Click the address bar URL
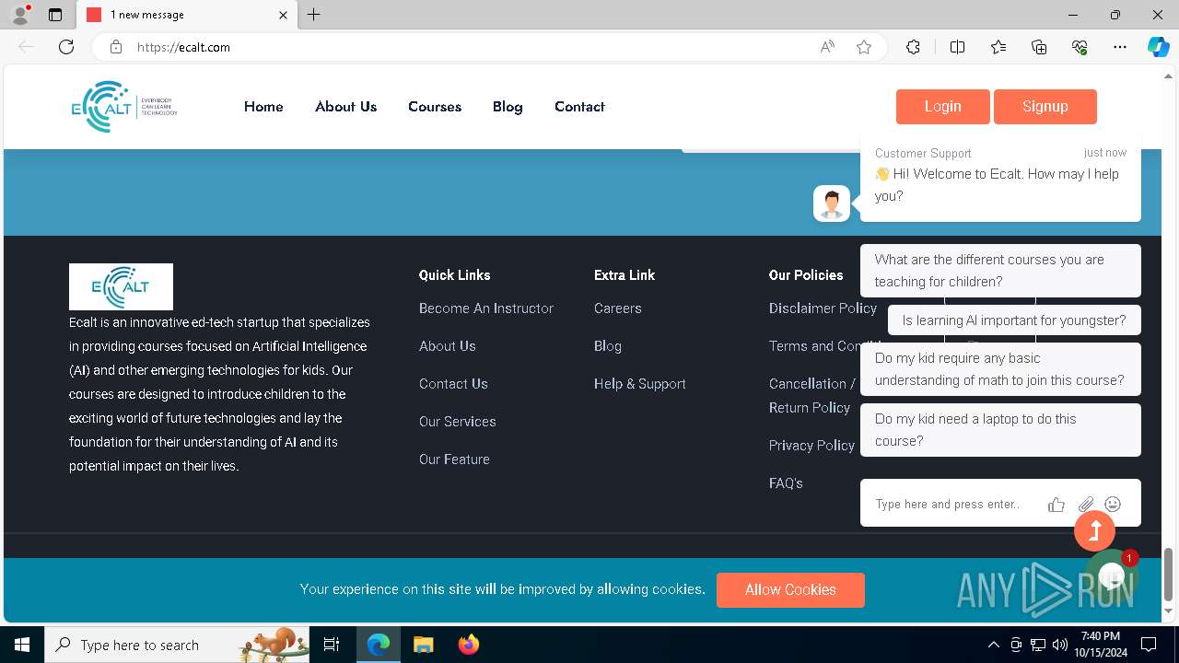The image size is (1179, 663). coord(183,47)
